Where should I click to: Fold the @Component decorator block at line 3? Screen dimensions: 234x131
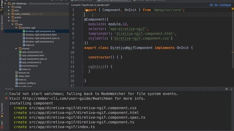pos(83,19)
